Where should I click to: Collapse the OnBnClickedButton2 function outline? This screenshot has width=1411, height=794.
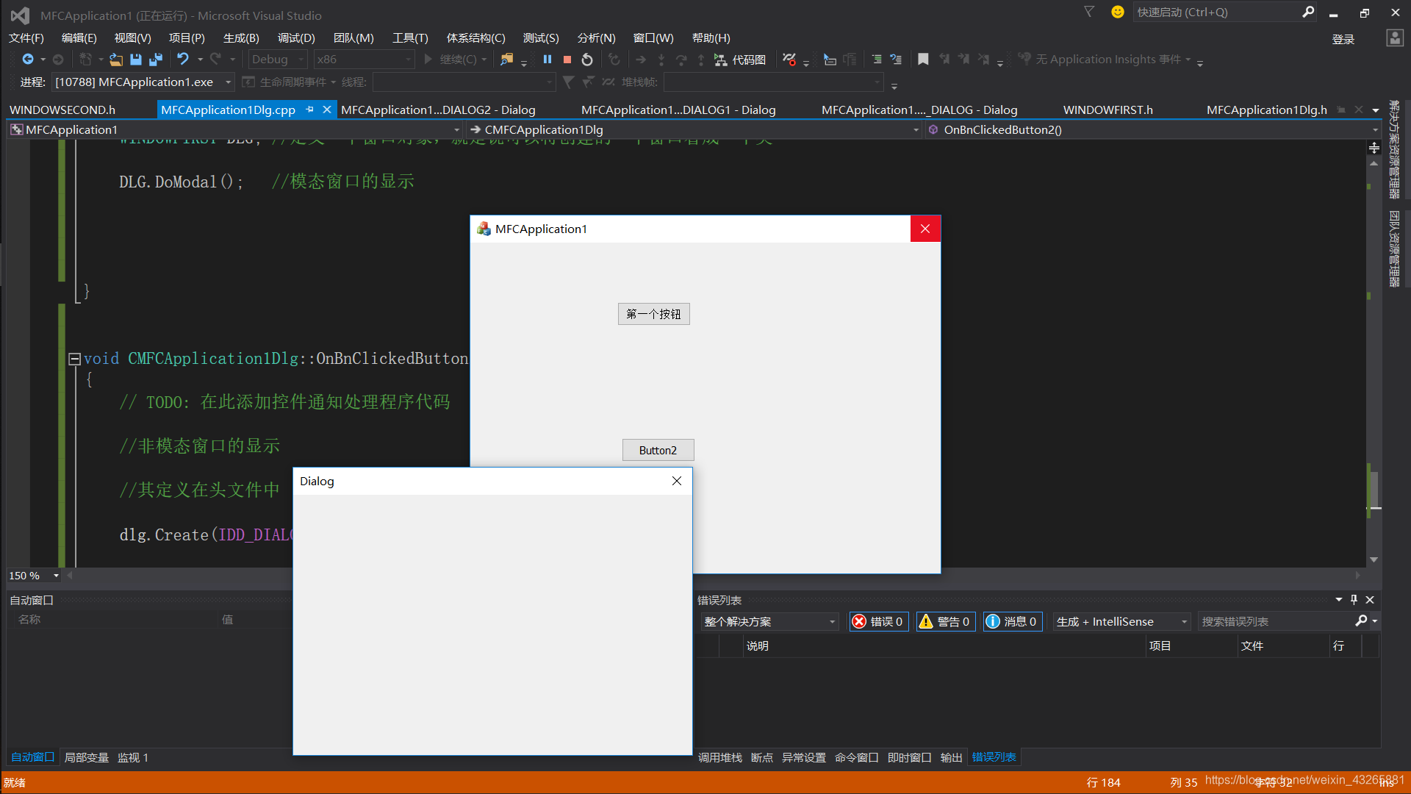point(74,359)
